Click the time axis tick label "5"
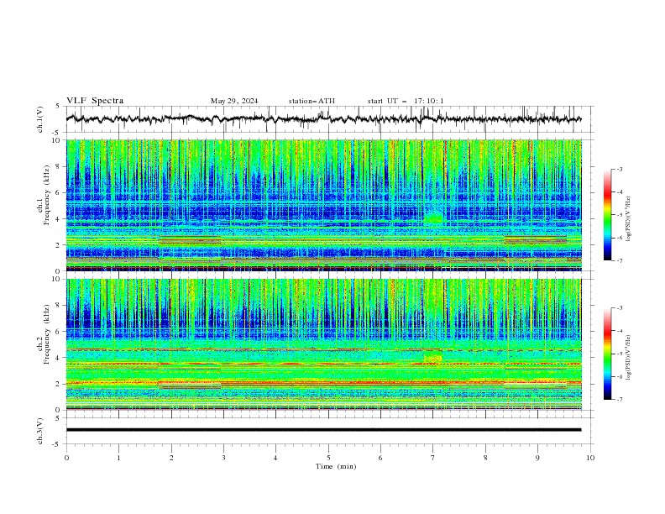This screenshot has height=514, width=665. [x=328, y=458]
